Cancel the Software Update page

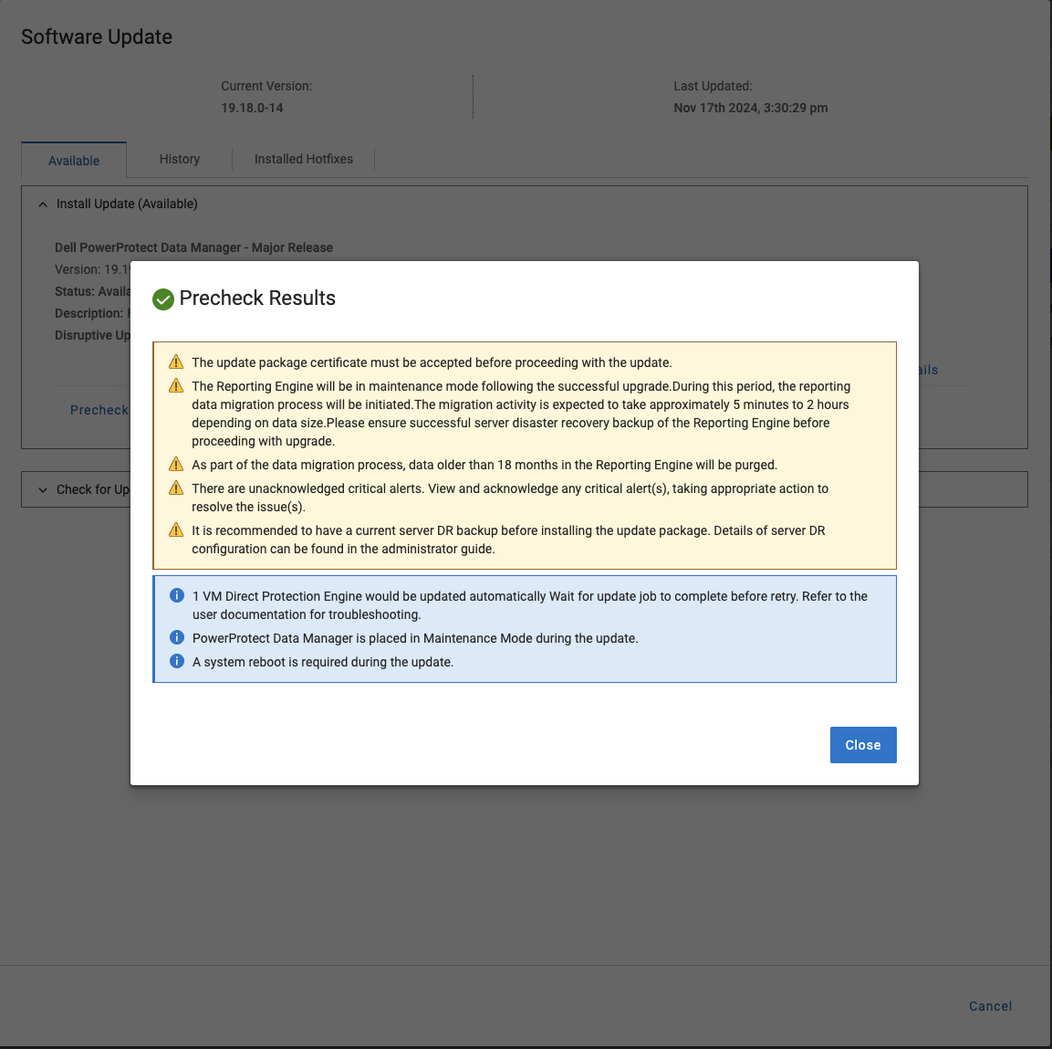click(x=990, y=1006)
